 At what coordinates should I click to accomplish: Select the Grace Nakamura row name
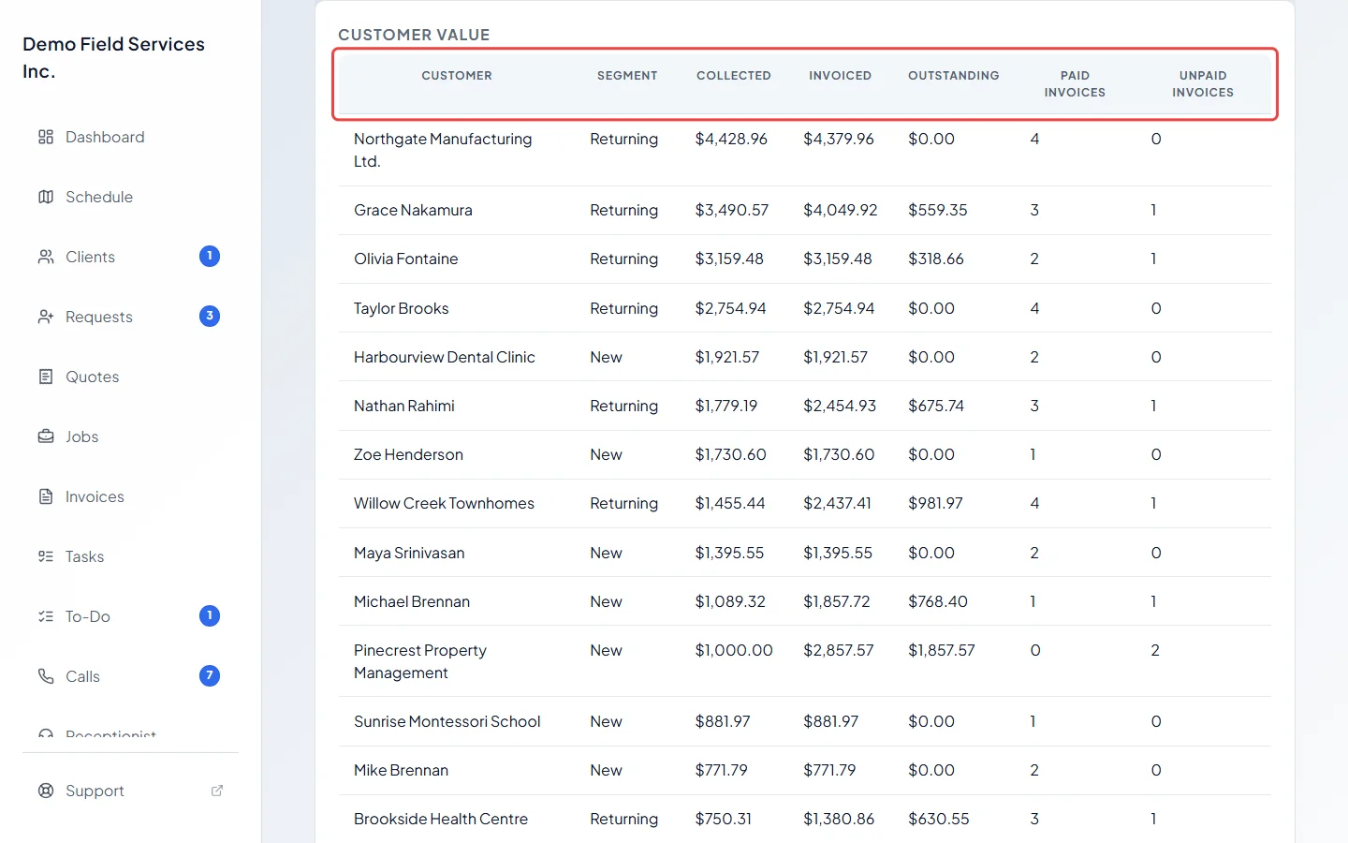(x=413, y=210)
